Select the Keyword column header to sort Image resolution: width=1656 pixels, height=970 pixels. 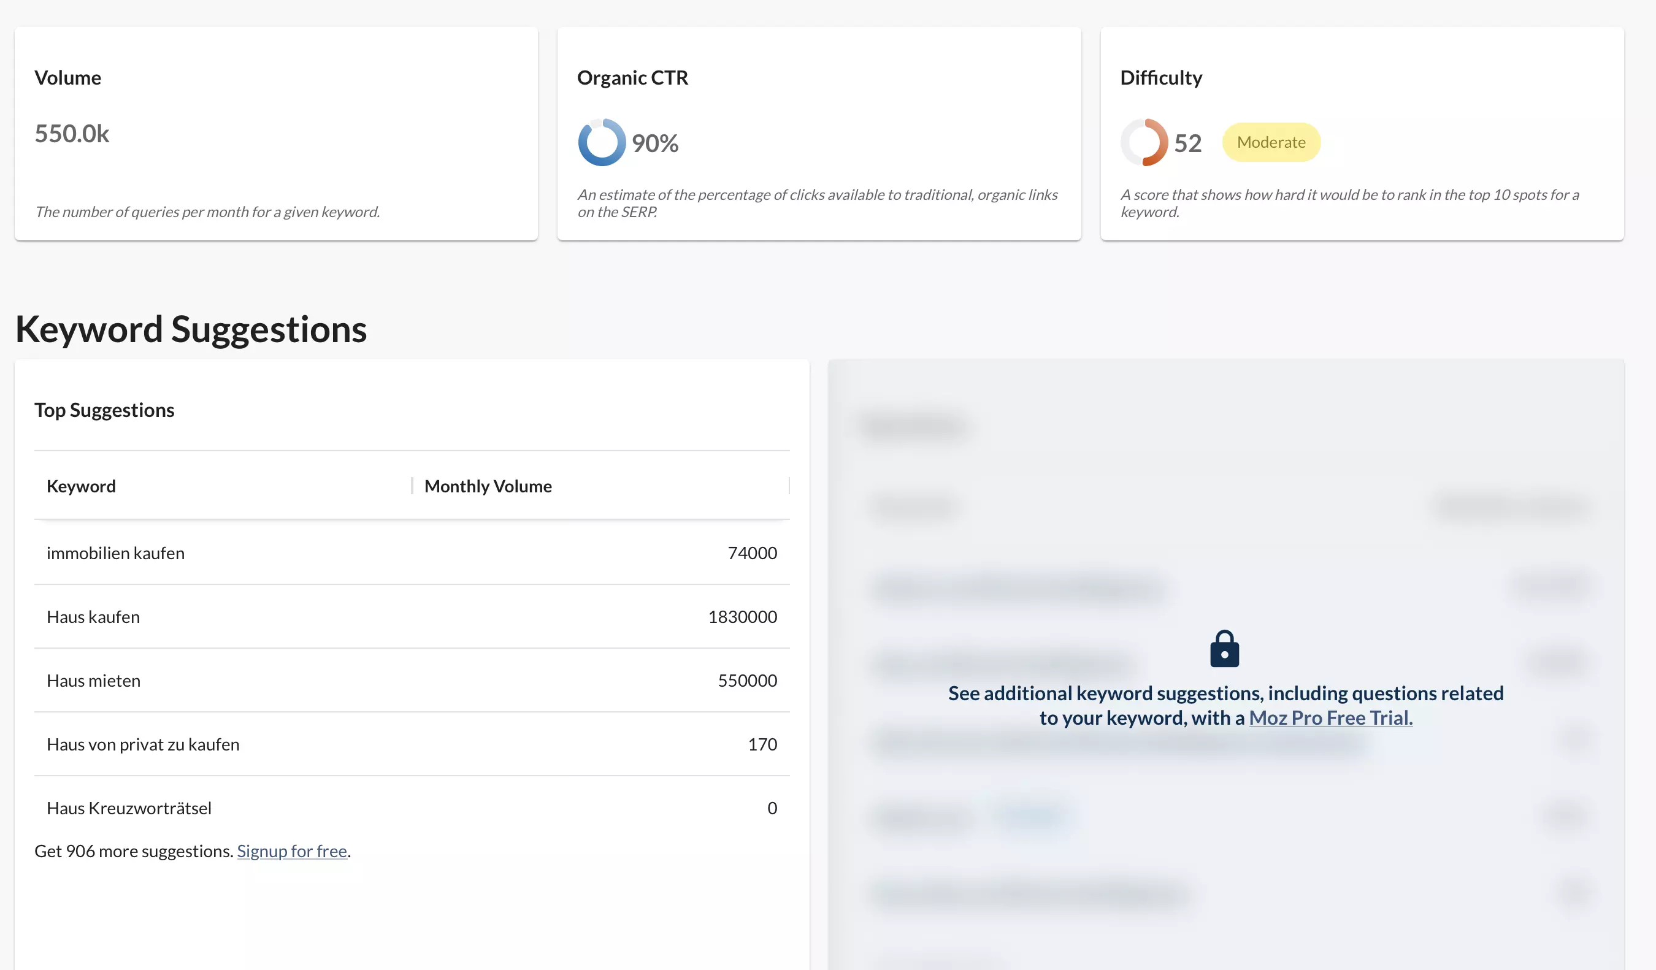tap(80, 485)
